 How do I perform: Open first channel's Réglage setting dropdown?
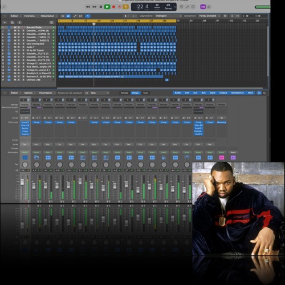[x=25, y=105]
